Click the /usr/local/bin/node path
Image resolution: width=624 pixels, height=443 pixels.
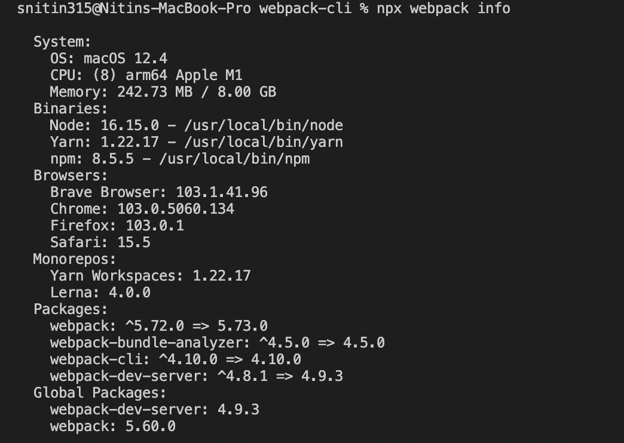tap(264, 125)
